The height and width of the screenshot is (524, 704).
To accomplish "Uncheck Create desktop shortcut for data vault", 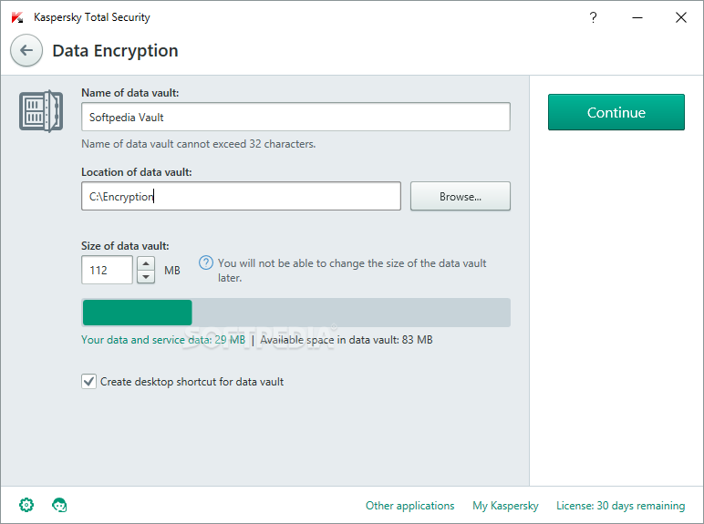I will (x=88, y=381).
